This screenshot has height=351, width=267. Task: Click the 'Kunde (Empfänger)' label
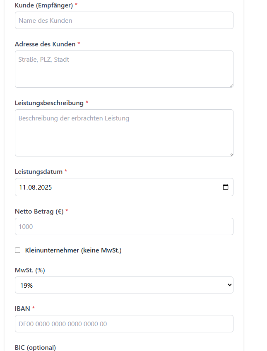click(44, 5)
